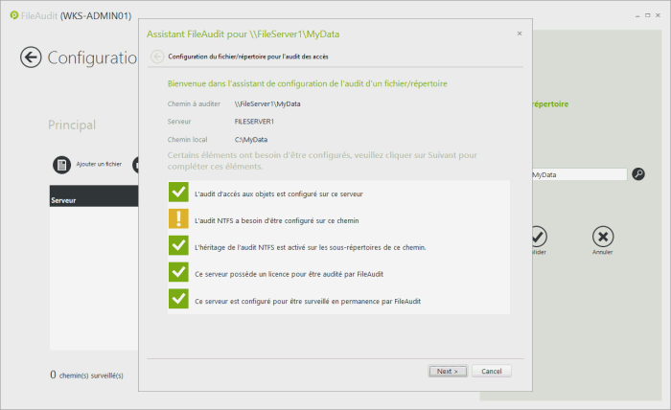The image size is (671, 410).
Task: Select 'Ce serveur possède un licence' text
Action: click(x=289, y=274)
